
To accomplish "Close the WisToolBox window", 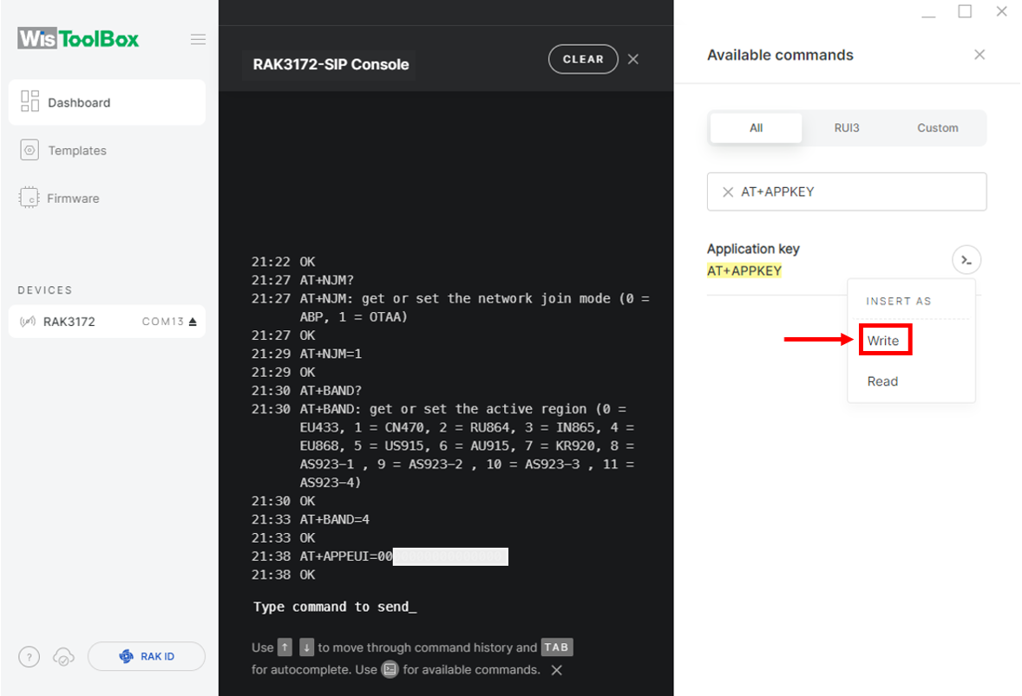I will click(1002, 12).
